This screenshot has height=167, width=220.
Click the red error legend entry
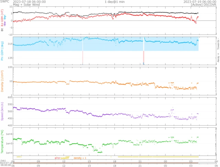click(x=57, y=158)
